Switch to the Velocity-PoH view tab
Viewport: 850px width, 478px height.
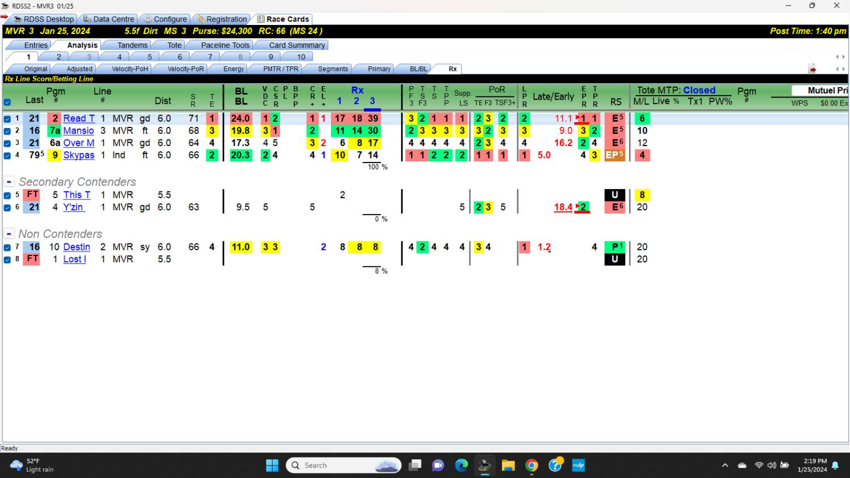point(130,69)
